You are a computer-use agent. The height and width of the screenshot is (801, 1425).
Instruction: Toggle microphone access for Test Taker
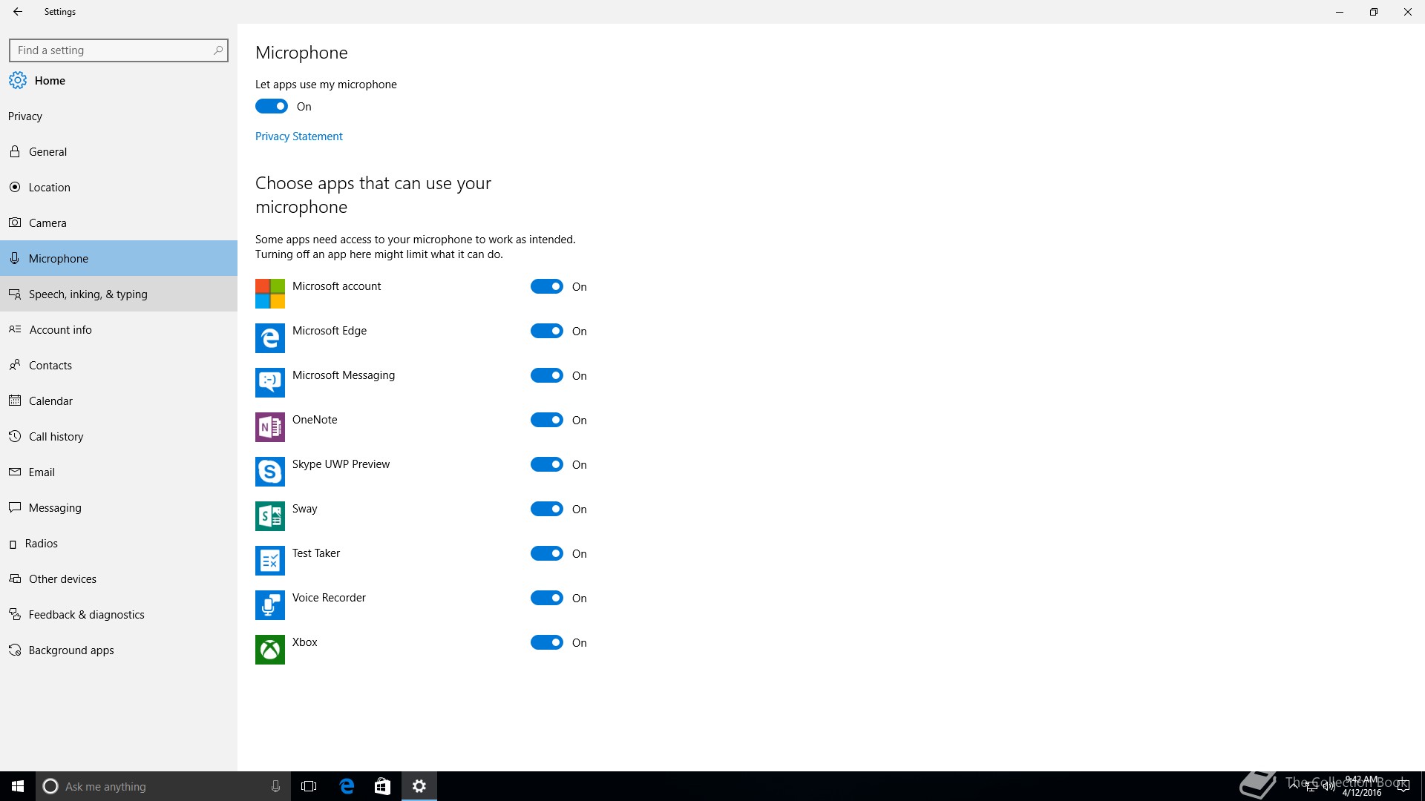click(547, 553)
